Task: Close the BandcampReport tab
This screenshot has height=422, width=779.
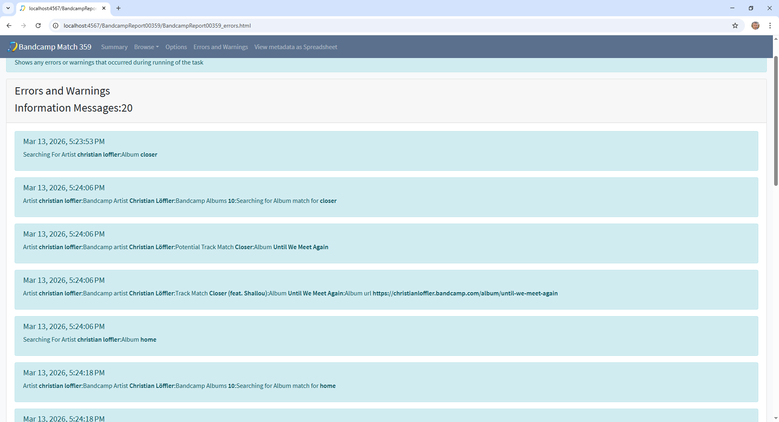Action: click(104, 8)
